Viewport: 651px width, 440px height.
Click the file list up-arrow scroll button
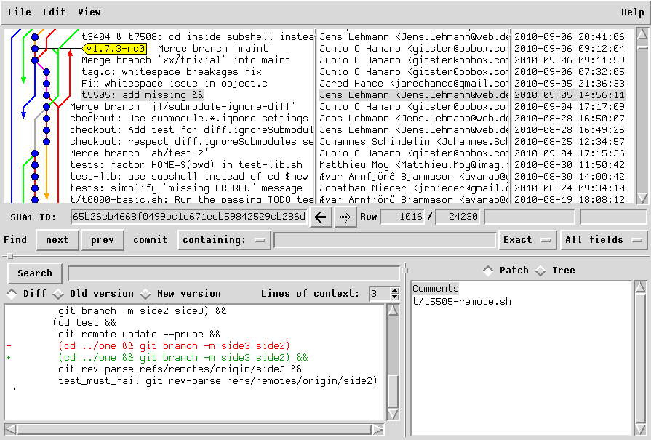[640, 287]
